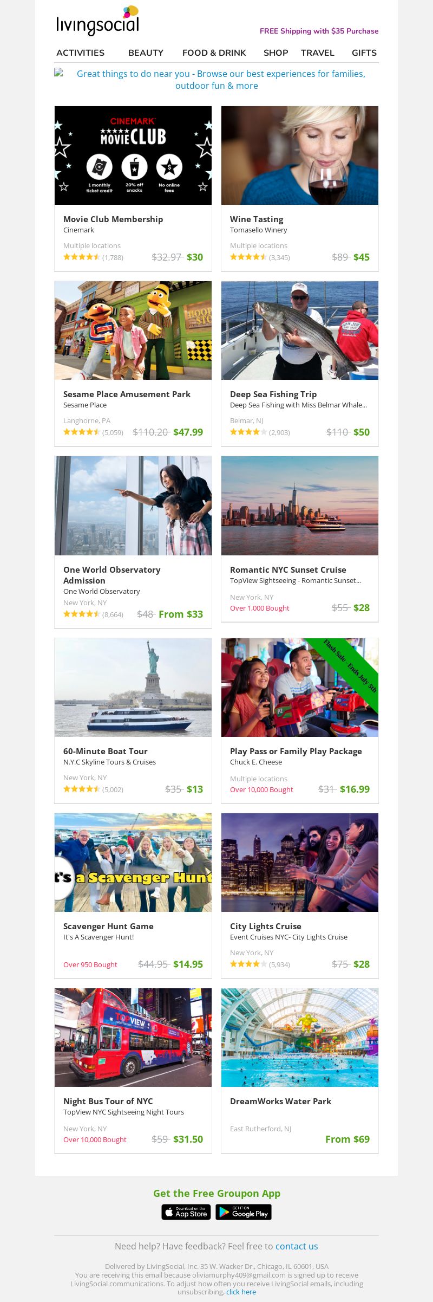Click the Night Bus Tour $31.50 price

[188, 1139]
